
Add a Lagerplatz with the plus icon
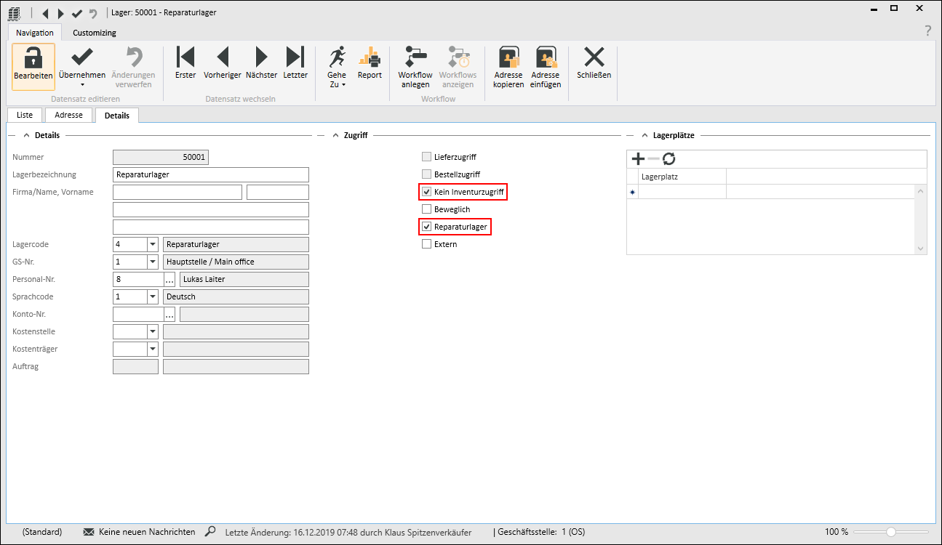[638, 159]
